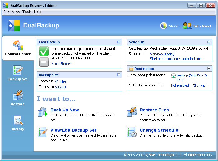This screenshot has height=161, width=218.
Task: Click the Restore Files icon
Action: click(132, 112)
